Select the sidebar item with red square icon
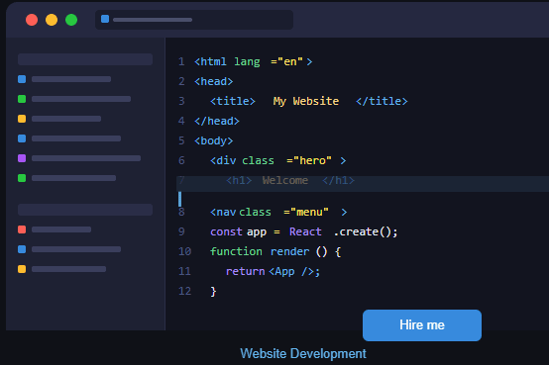This screenshot has height=365, width=549. pos(55,229)
